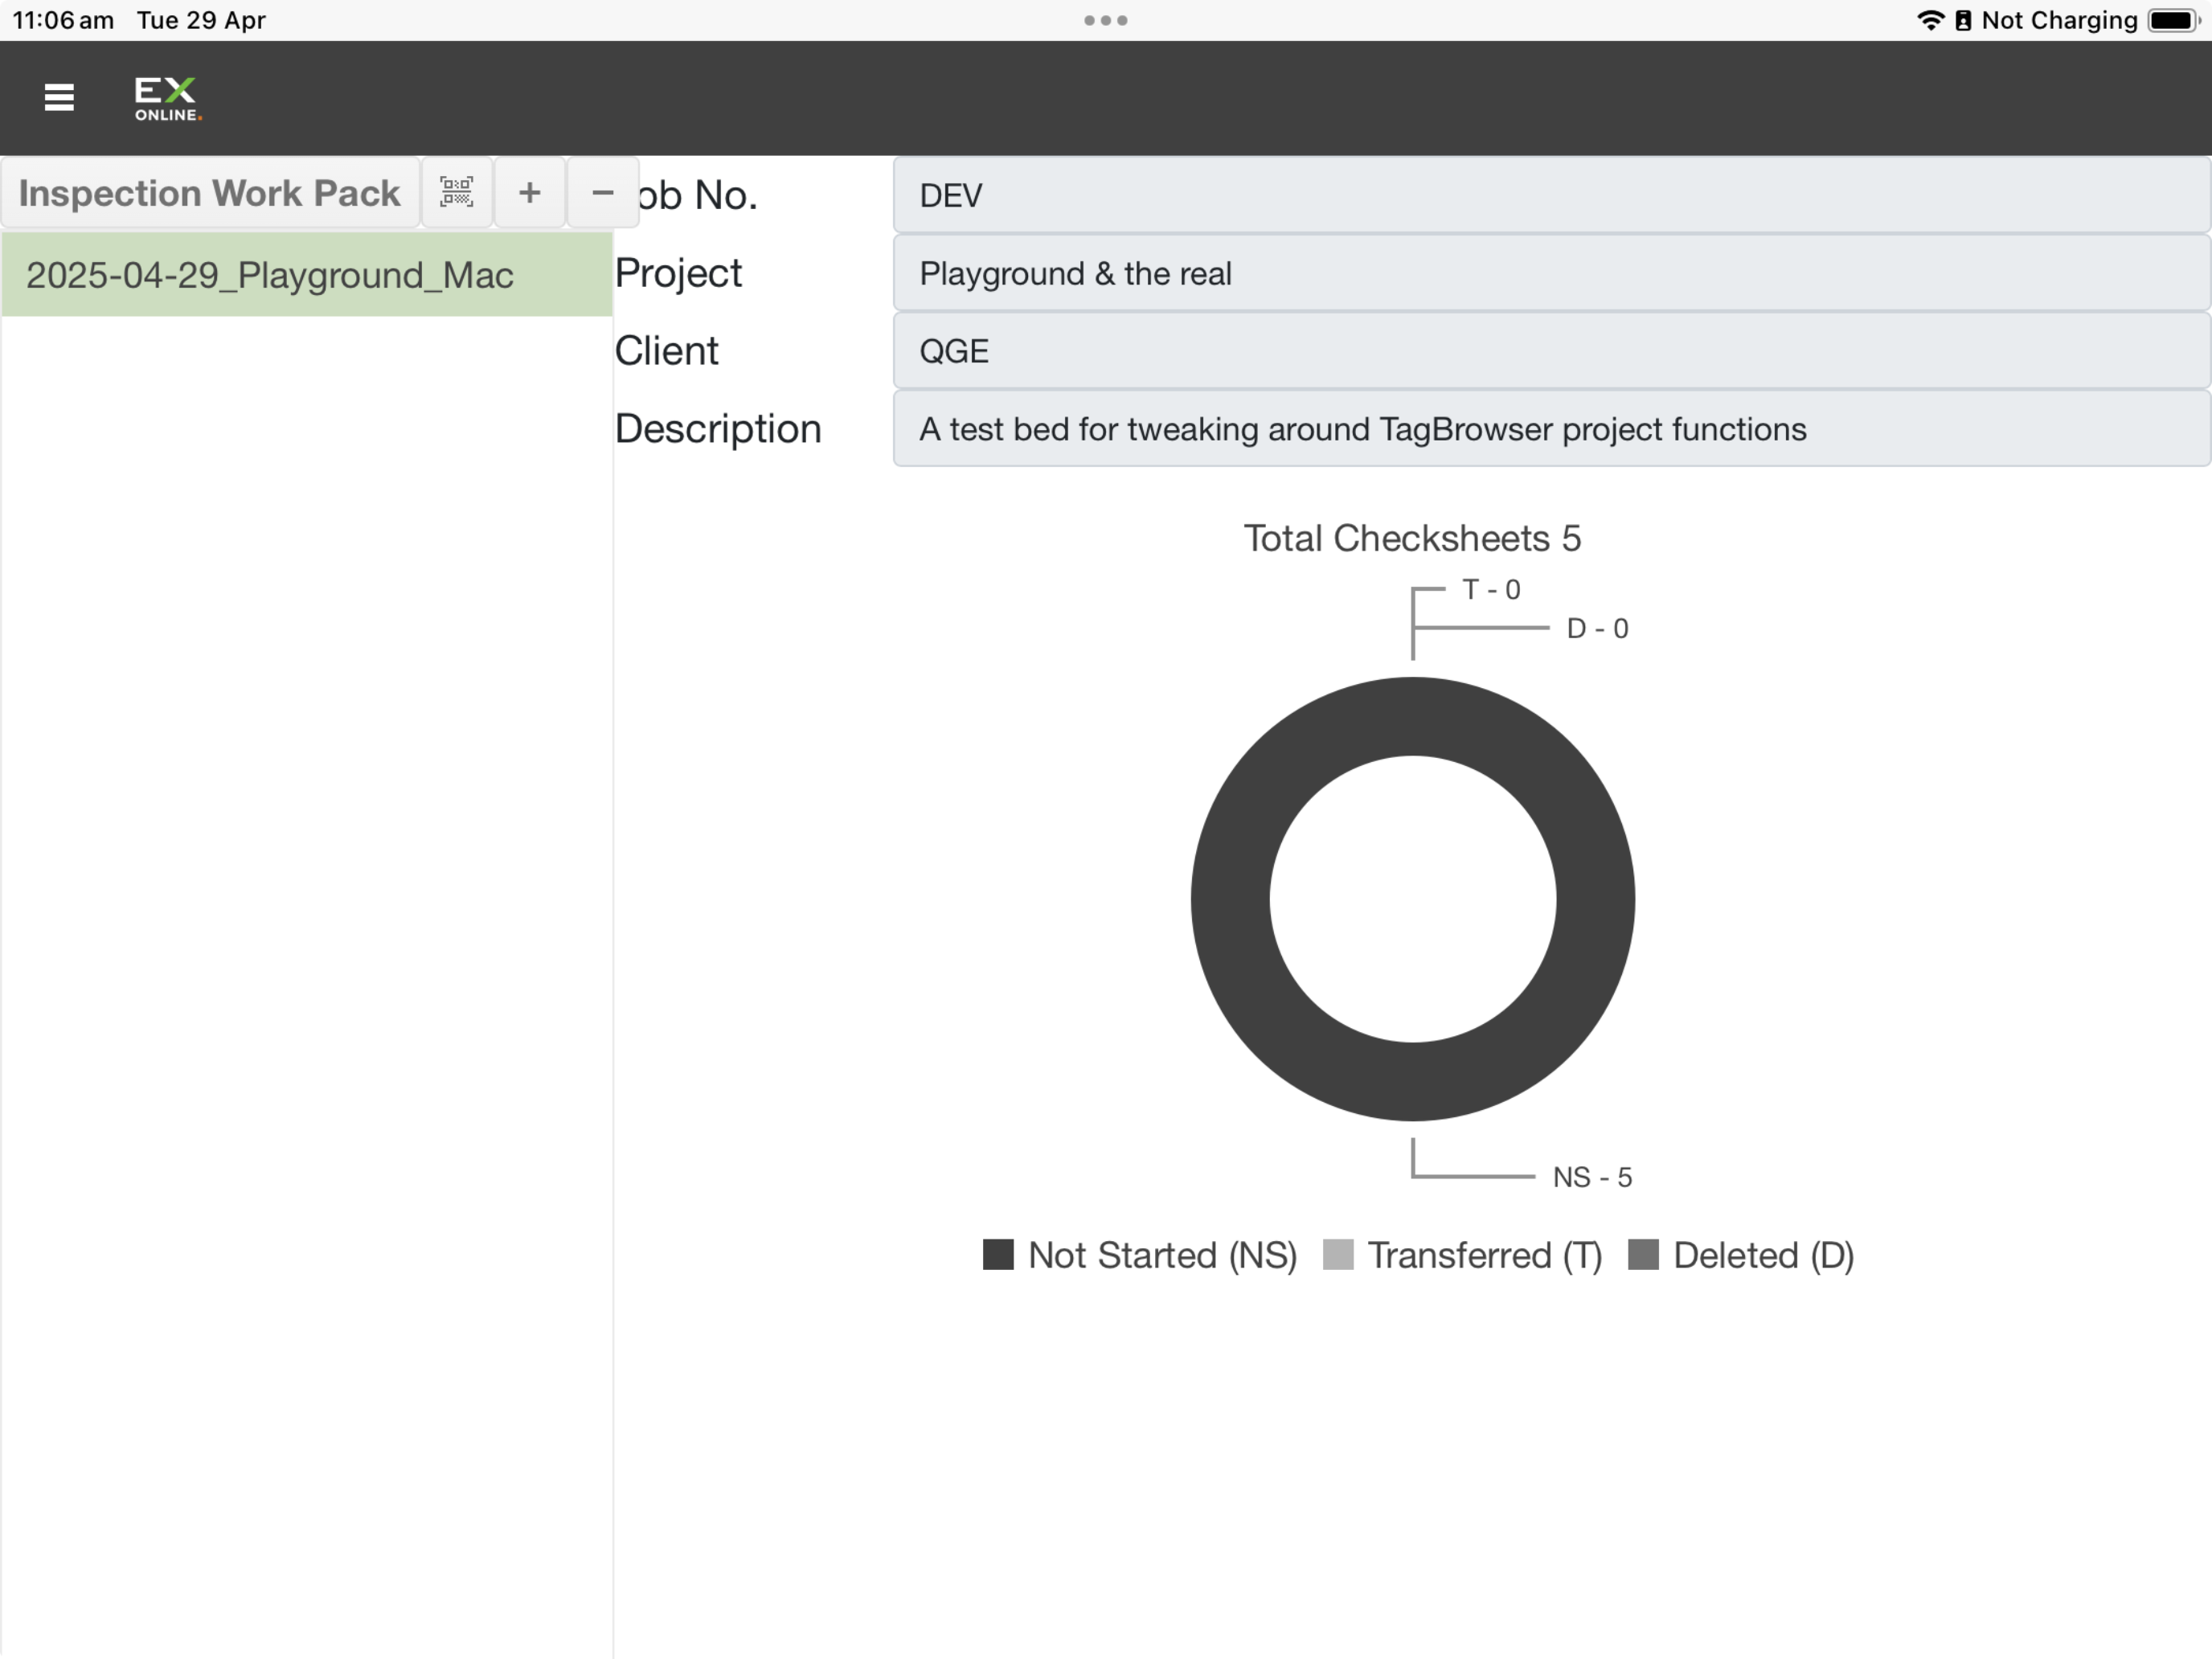Click the Project label
Viewport: 2212px width, 1659px height.
(x=678, y=273)
